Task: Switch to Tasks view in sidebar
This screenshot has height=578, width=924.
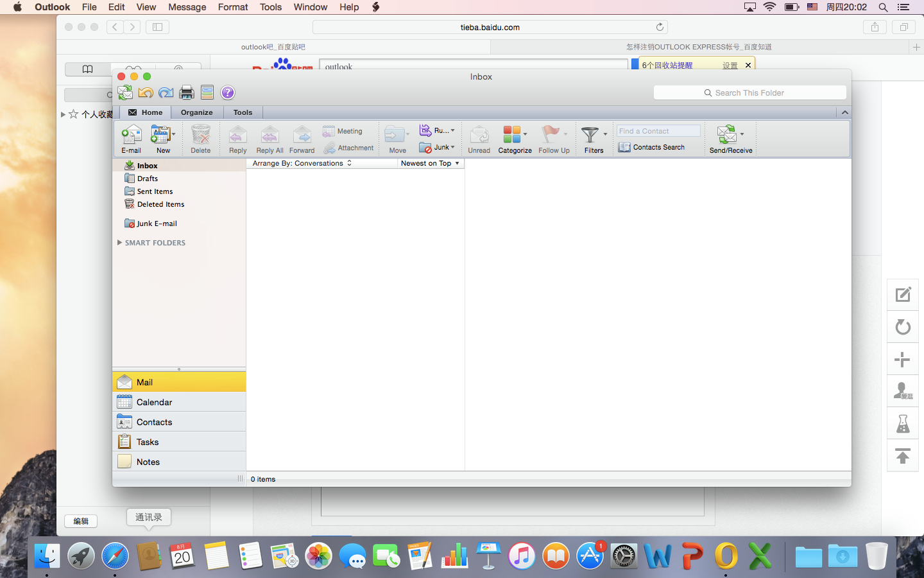Action: tap(179, 442)
